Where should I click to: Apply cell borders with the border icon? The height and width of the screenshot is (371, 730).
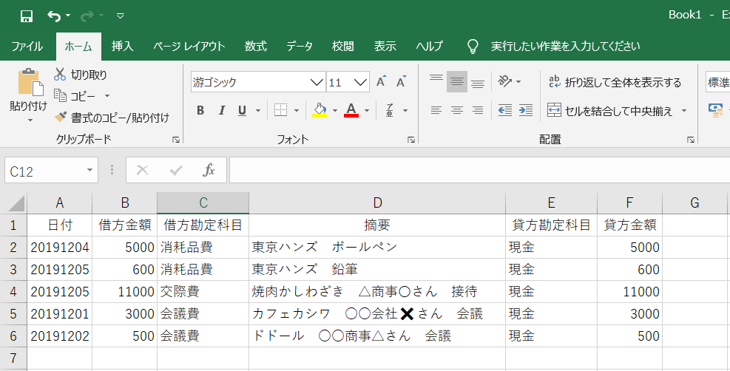[x=281, y=110]
